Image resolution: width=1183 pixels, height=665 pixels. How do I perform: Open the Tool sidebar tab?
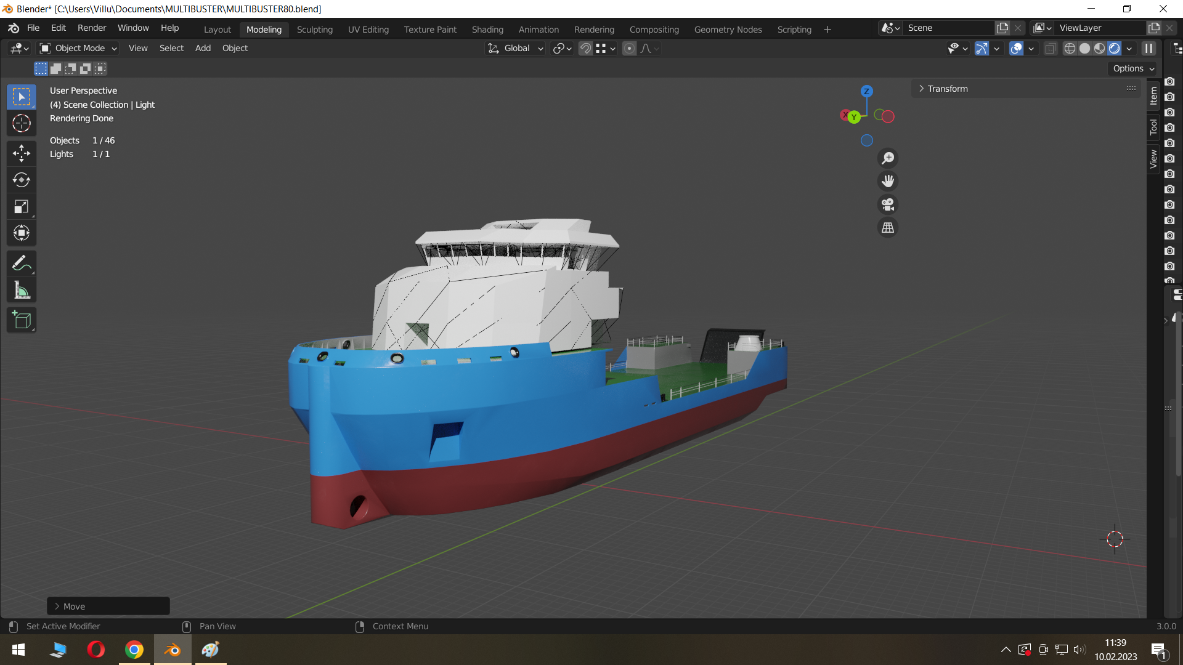(1153, 127)
